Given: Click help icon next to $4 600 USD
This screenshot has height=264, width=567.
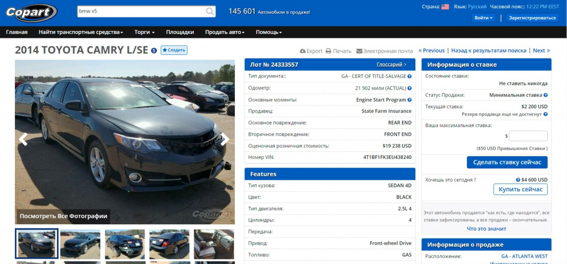Looking at the screenshot, I should pos(518,180).
